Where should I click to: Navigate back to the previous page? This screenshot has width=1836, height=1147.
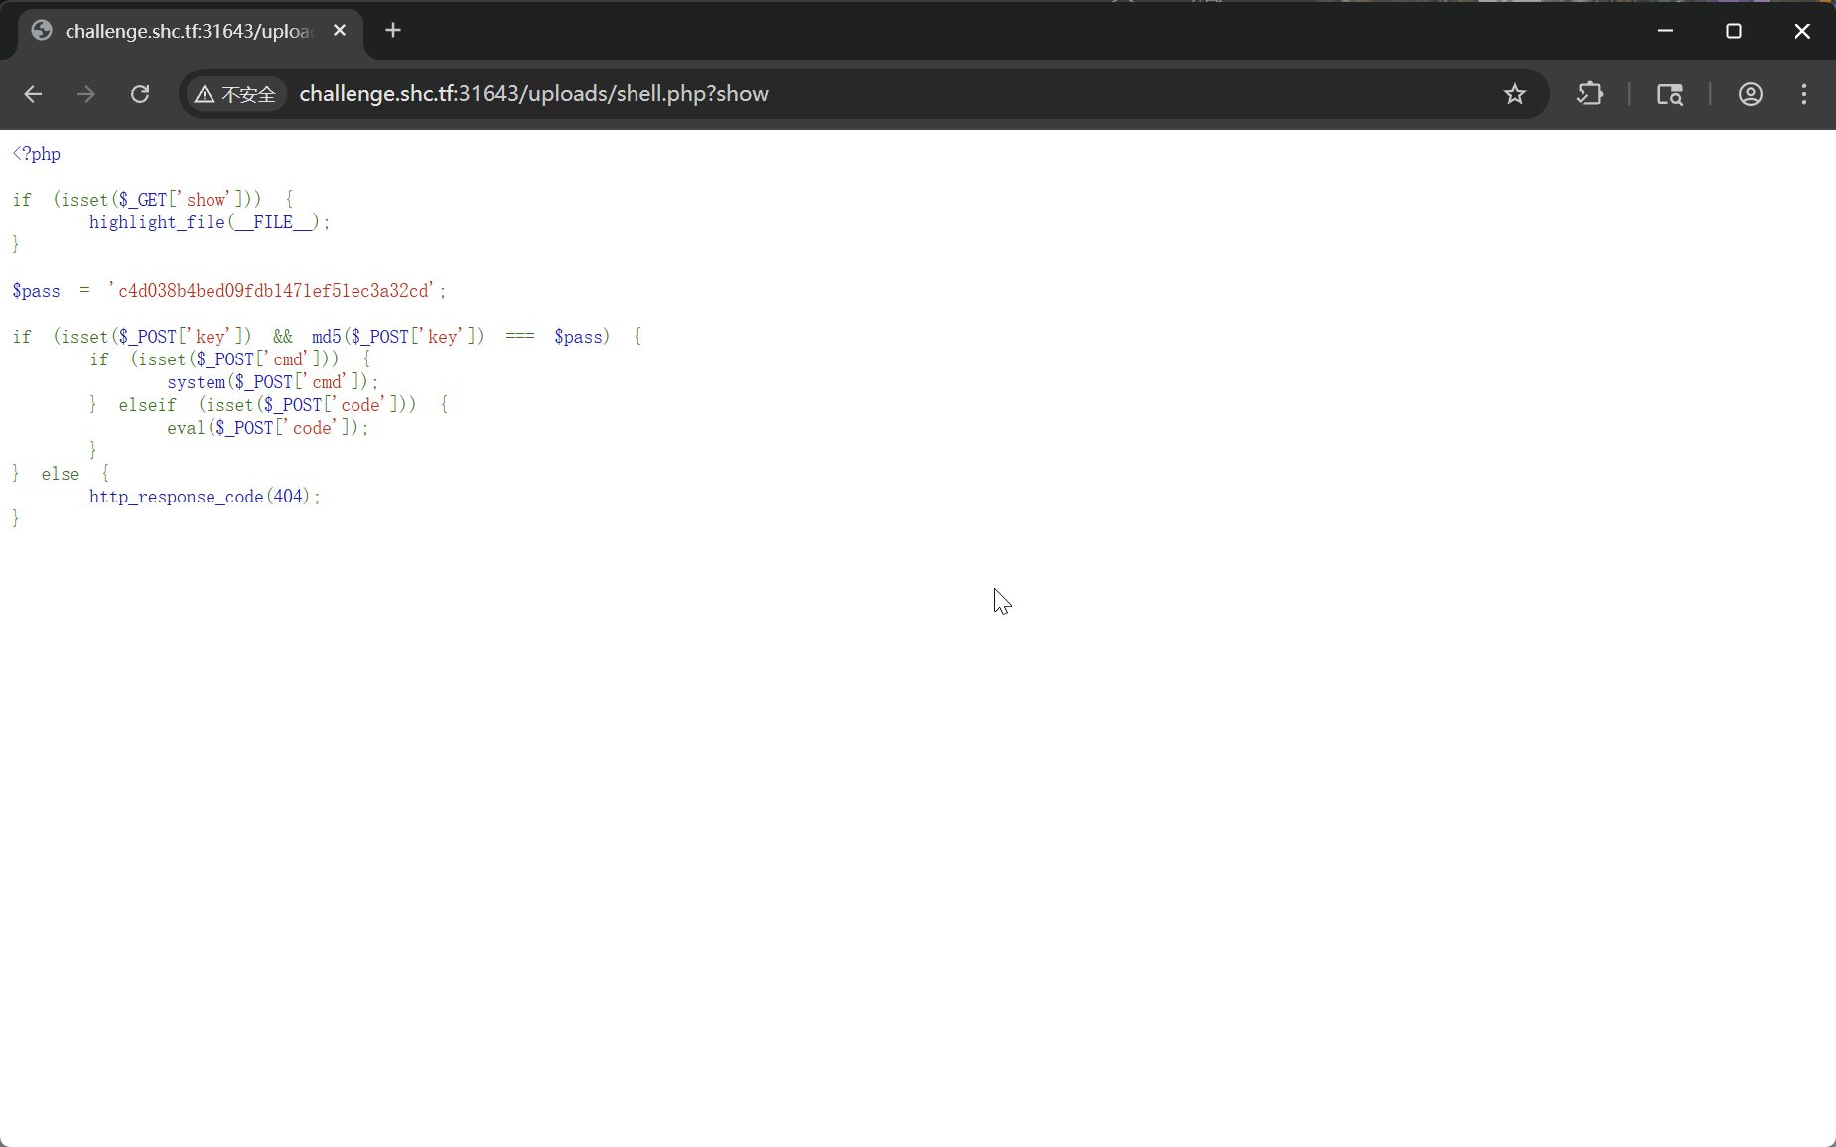tap(33, 94)
